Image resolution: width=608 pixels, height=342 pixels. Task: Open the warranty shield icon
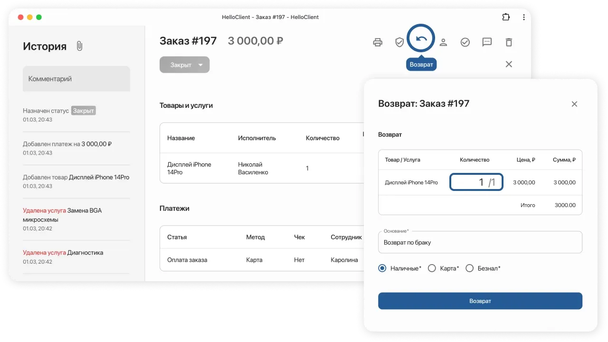tap(399, 42)
